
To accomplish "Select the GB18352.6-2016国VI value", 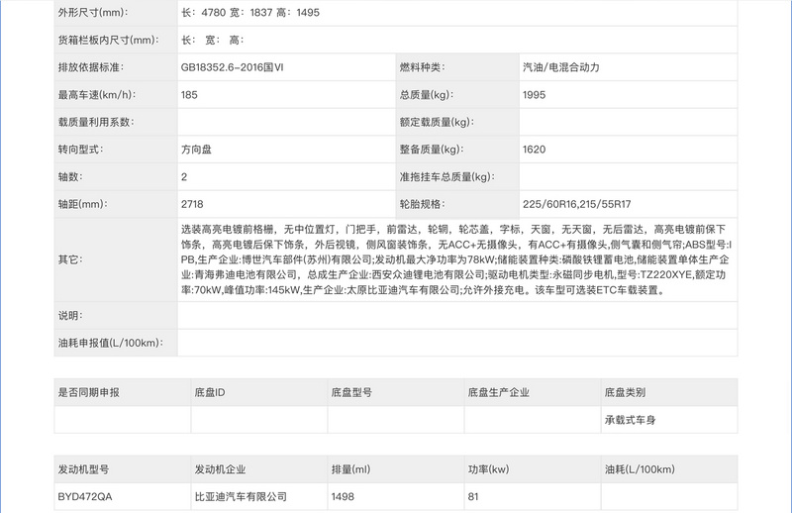I will [233, 67].
